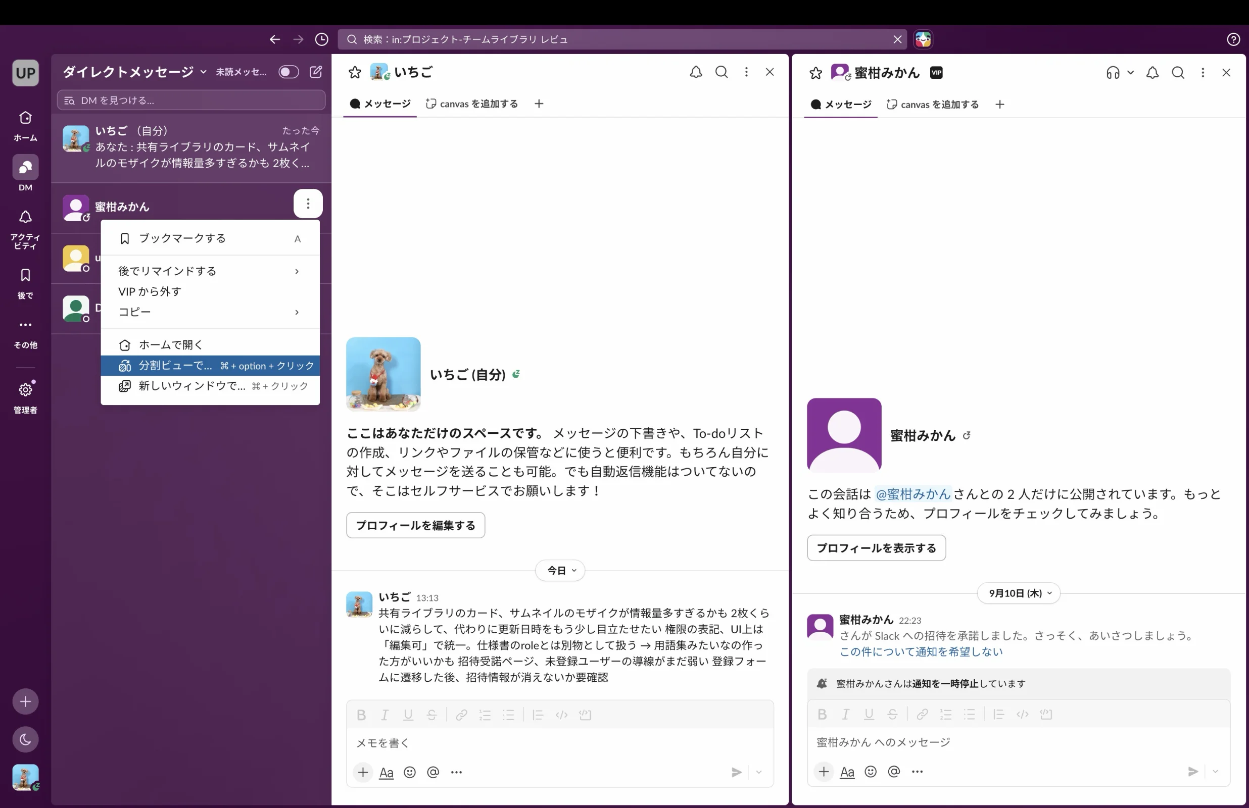Toggle formatting Aa in メモを書く composer
This screenshot has height=808, width=1249.
coord(386,772)
